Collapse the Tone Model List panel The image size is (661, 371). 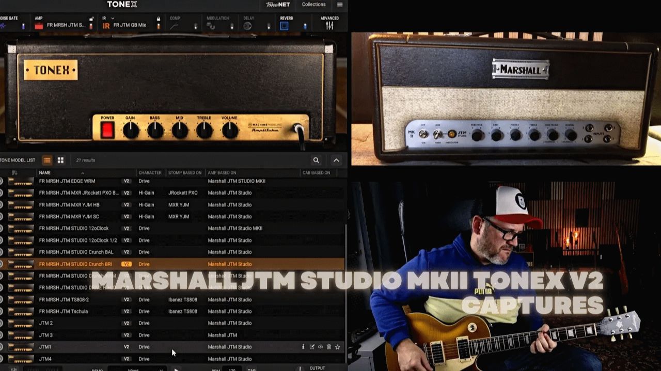pyautogui.click(x=336, y=160)
